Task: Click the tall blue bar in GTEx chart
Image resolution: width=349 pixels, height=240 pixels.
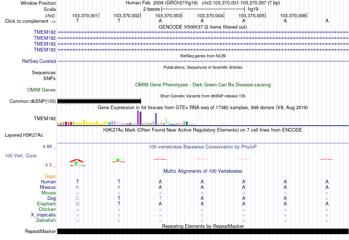Action: pyautogui.click(x=156, y=119)
